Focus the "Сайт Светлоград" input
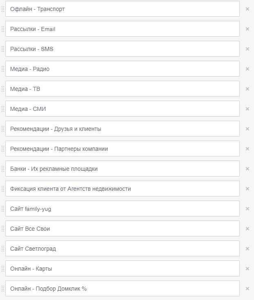Image resolution: width=254 pixels, height=300 pixels. [x=123, y=249]
